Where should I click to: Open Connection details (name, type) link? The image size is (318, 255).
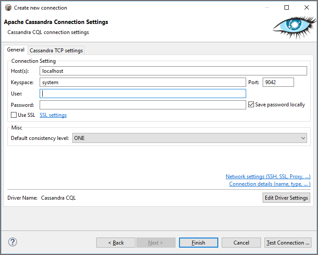click(x=270, y=184)
